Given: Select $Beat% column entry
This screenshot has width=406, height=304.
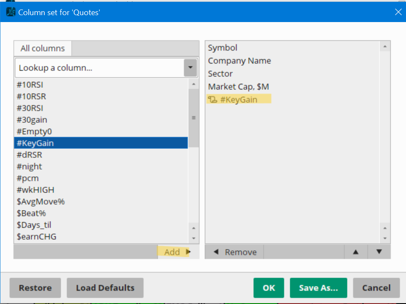Looking at the screenshot, I should coord(101,213).
